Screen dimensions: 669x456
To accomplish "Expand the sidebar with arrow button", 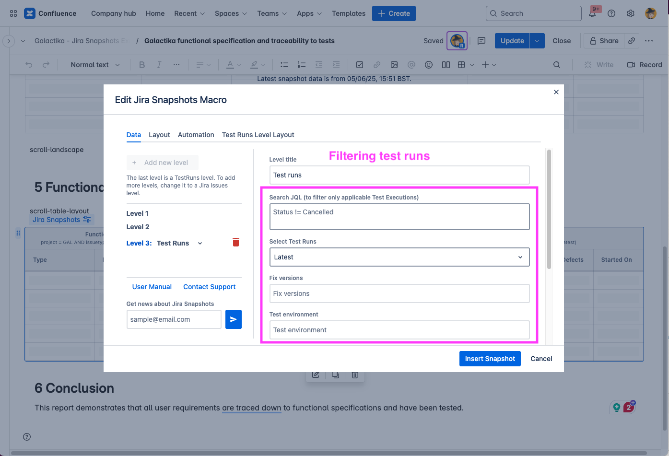I will click(x=9, y=41).
